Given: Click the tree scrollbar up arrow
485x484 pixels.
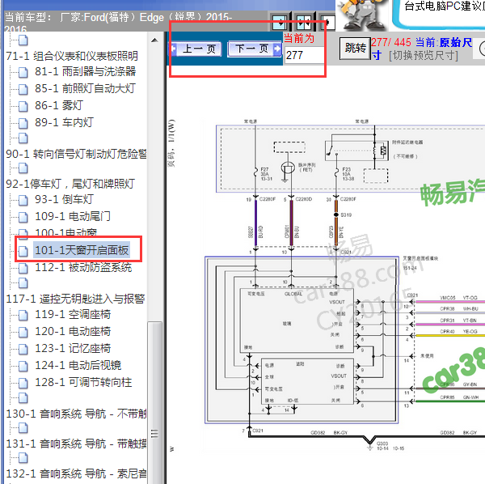Looking at the screenshot, I should [154, 40].
